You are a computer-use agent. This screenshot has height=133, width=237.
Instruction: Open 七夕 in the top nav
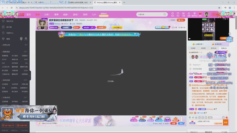click(x=94, y=14)
